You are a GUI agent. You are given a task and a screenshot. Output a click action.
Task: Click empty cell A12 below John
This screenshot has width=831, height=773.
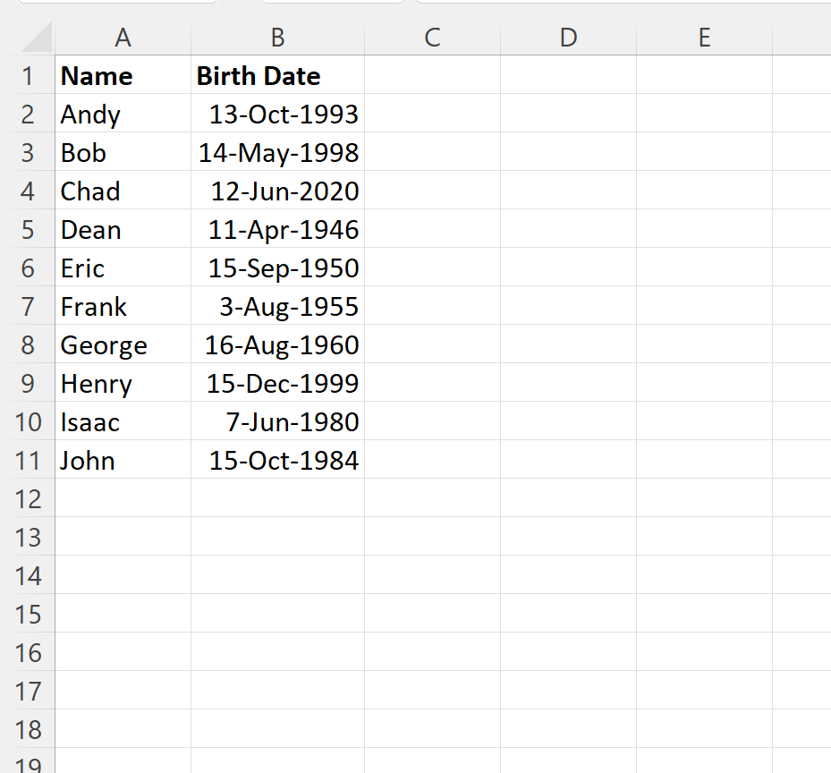pos(123,498)
